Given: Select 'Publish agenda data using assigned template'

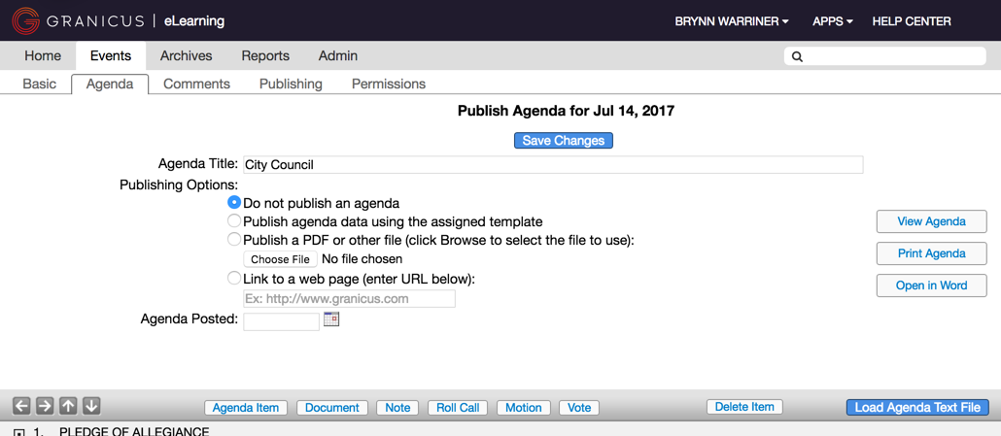Looking at the screenshot, I should (x=234, y=221).
